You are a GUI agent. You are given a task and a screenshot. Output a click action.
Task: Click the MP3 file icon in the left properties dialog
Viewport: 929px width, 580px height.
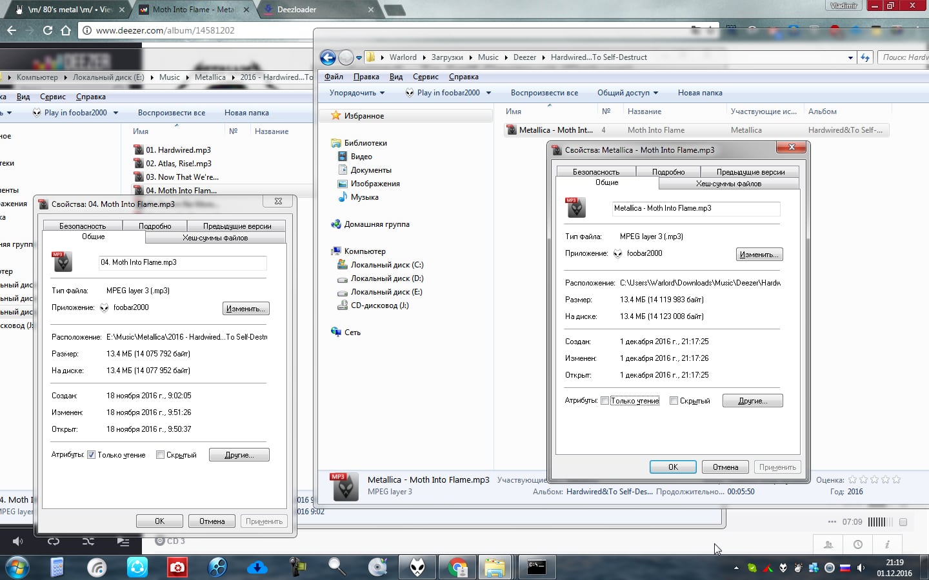(x=62, y=262)
